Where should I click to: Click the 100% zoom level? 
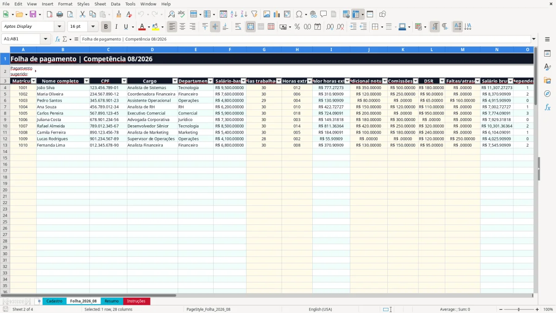click(548, 309)
